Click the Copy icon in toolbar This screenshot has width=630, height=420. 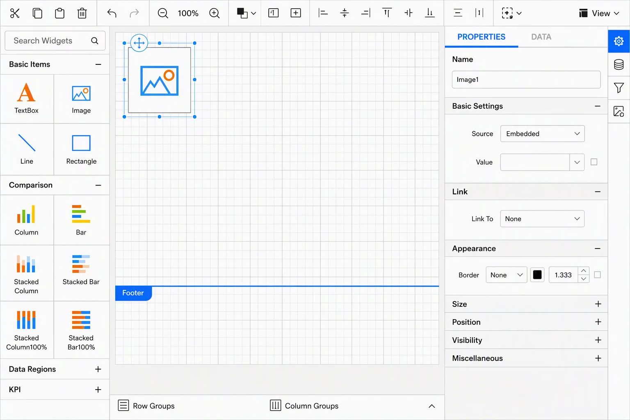[x=37, y=13]
